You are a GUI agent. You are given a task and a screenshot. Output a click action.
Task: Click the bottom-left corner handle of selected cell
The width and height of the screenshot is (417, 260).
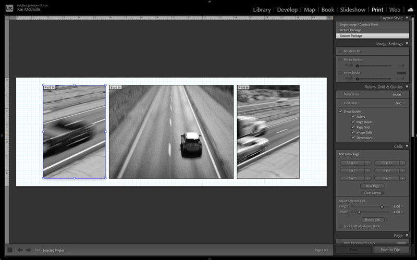click(43, 178)
